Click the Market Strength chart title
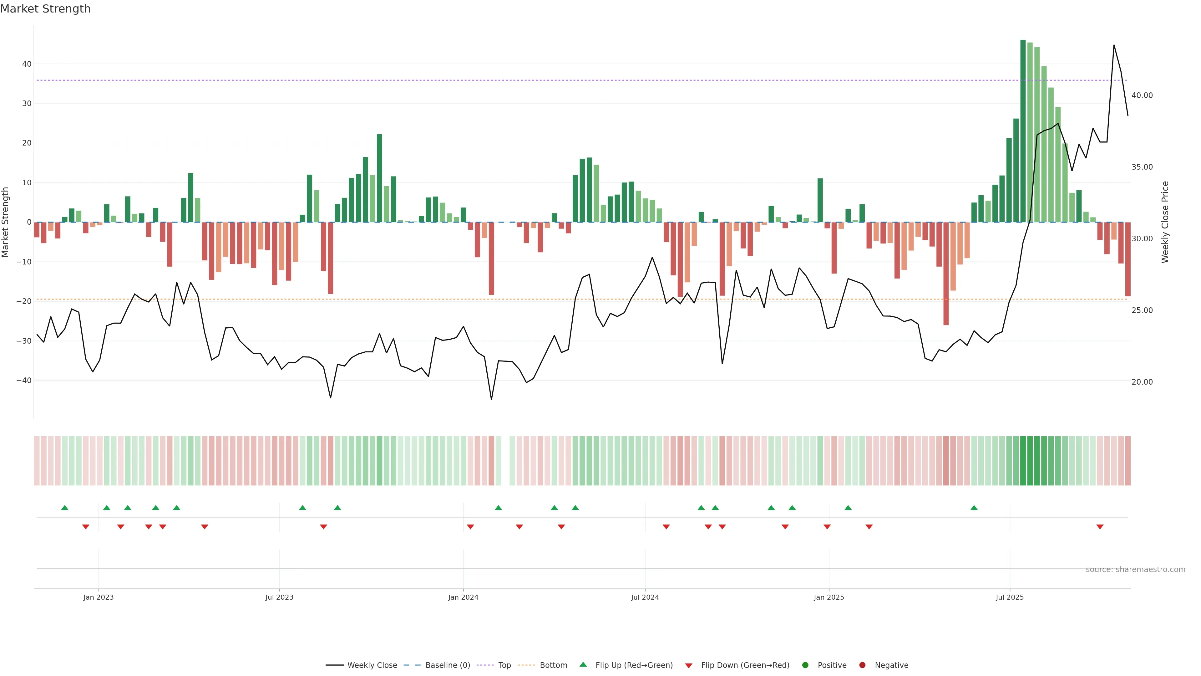Viewport: 1201px width, 676px height. [x=45, y=9]
